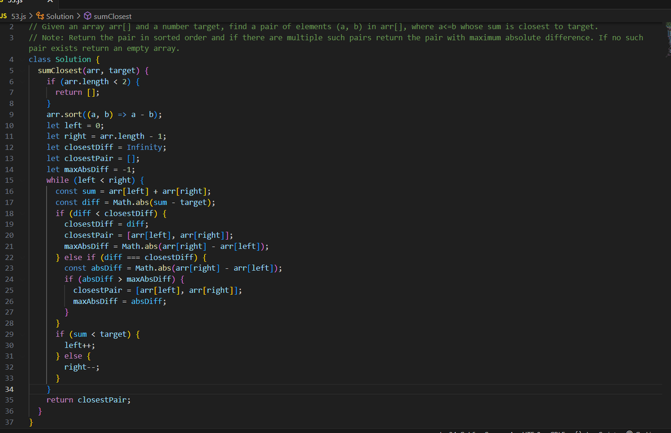671x433 pixels.
Task: Click the comment starting 'Note: Return the pair'
Action: [x=335, y=43]
